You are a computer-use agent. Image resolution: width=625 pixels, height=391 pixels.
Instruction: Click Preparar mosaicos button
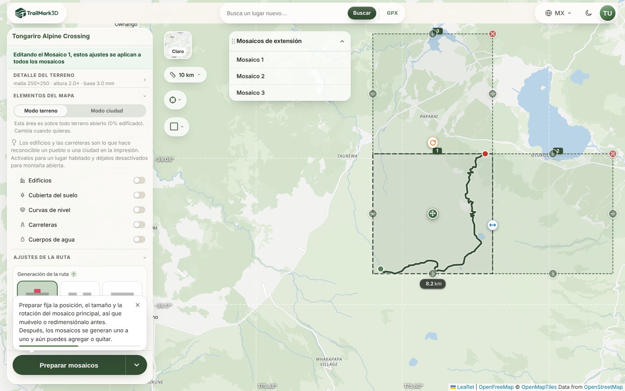click(69, 365)
